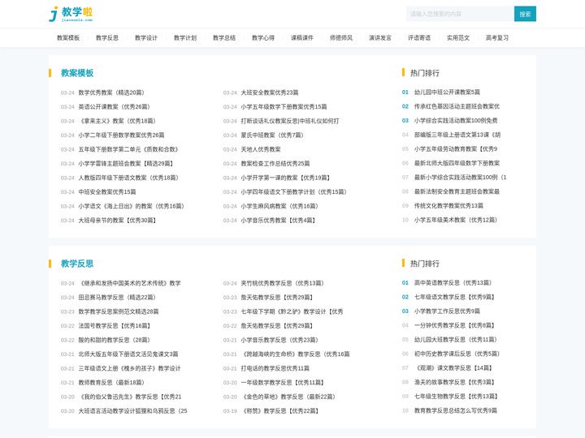Open 《金色的草地》教学反思（最新22篇）
The image size is (585, 438).
tap(288, 397)
